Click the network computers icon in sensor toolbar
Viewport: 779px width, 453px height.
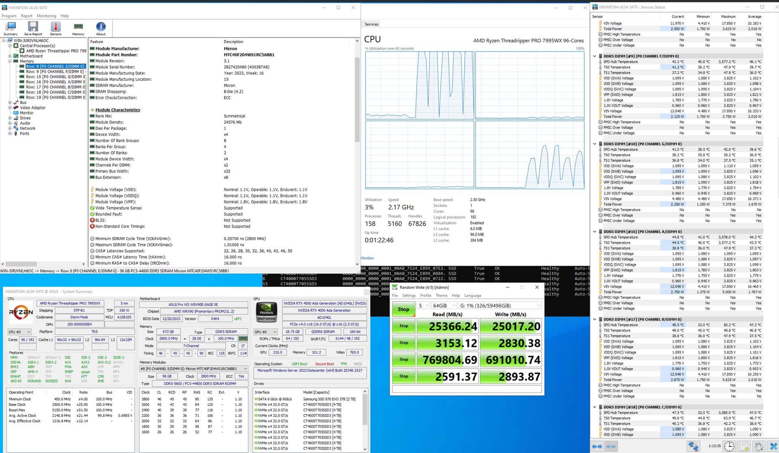tap(693, 446)
